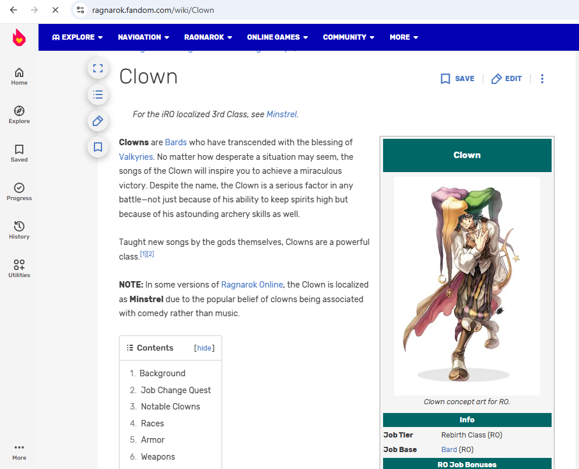Open the three-dot page actions menu
Image resolution: width=579 pixels, height=469 pixels.
pos(542,79)
